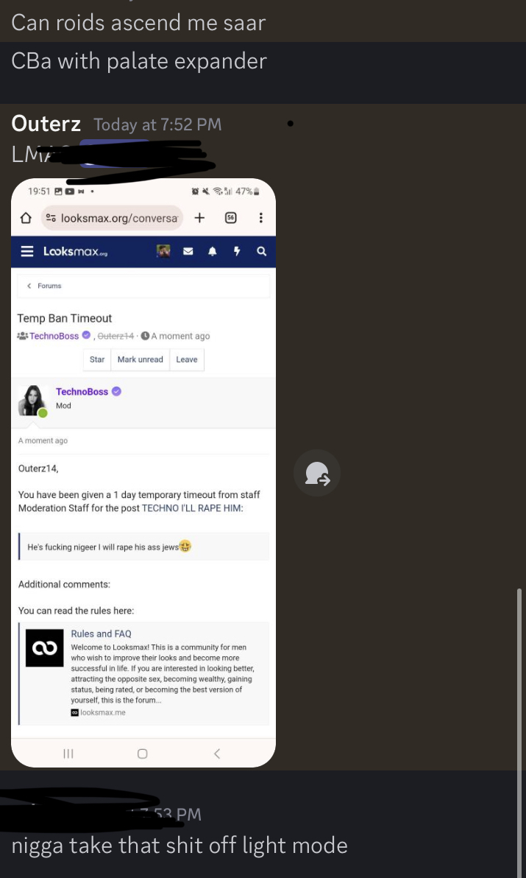Tap the looksmax.org address bar
The height and width of the screenshot is (878, 526).
(112, 218)
